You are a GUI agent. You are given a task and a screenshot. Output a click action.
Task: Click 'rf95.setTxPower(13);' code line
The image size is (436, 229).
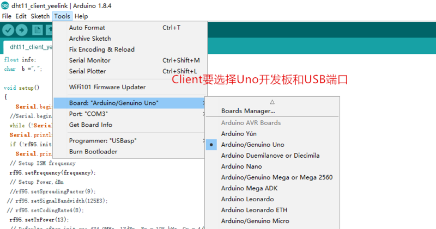[x=39, y=220]
